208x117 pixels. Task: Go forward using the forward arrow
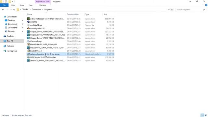point(7,9)
